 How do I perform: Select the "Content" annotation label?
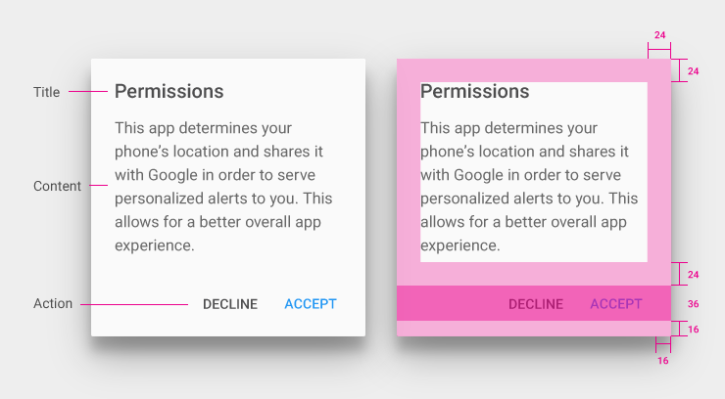click(57, 186)
